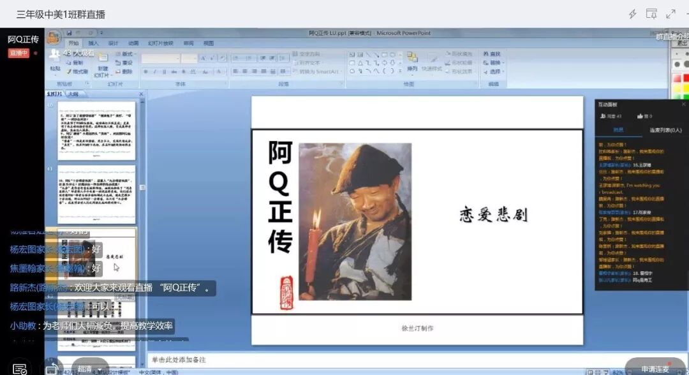Viewport: 689px width, 375px height.
Task: Toggle italic formatting
Action: coord(154,71)
